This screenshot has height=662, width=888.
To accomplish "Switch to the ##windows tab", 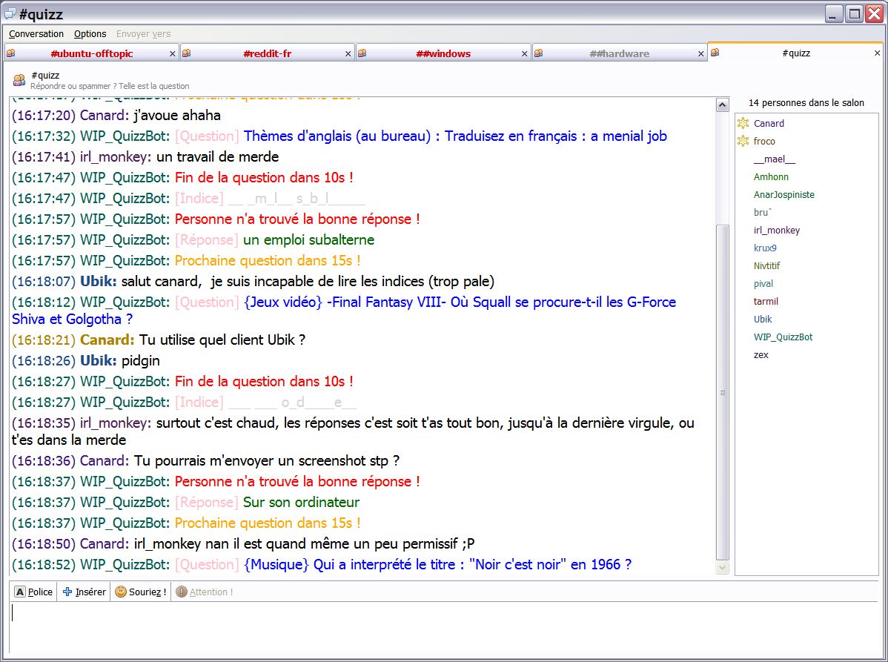I will [x=443, y=54].
